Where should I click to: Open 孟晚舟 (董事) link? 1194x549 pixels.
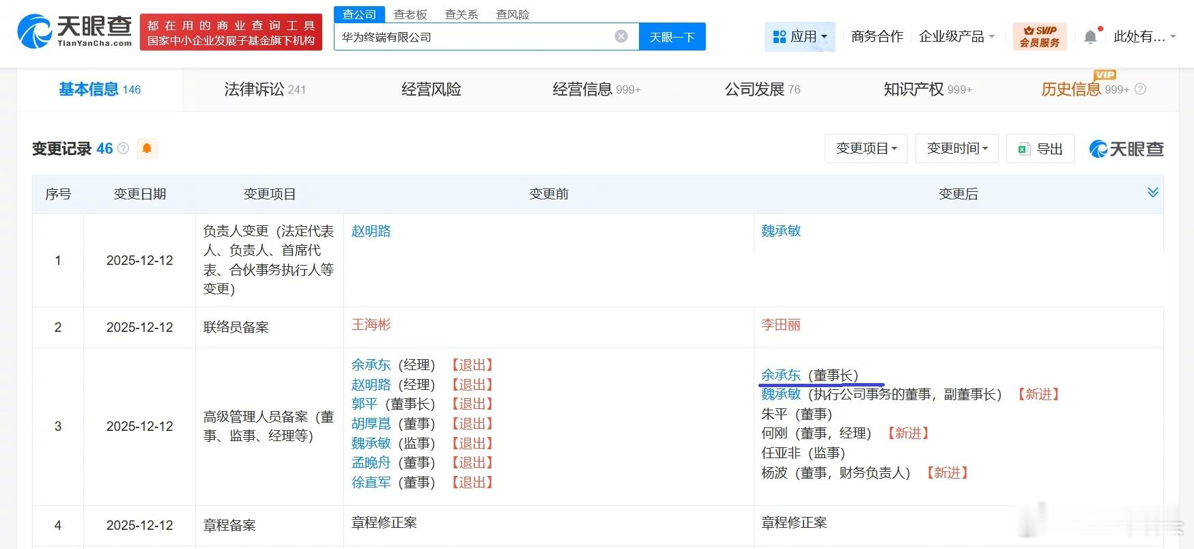(371, 462)
